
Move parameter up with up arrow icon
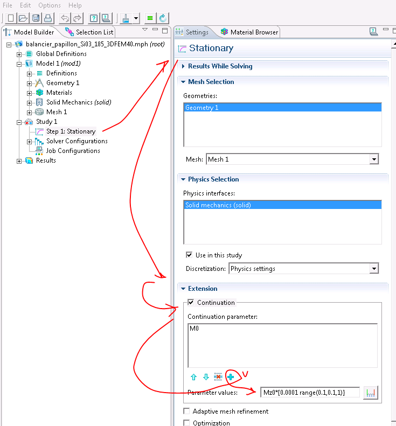click(x=193, y=377)
